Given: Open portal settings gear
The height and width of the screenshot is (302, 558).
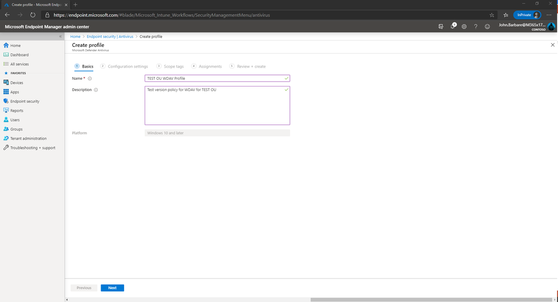Looking at the screenshot, I should click(464, 26).
